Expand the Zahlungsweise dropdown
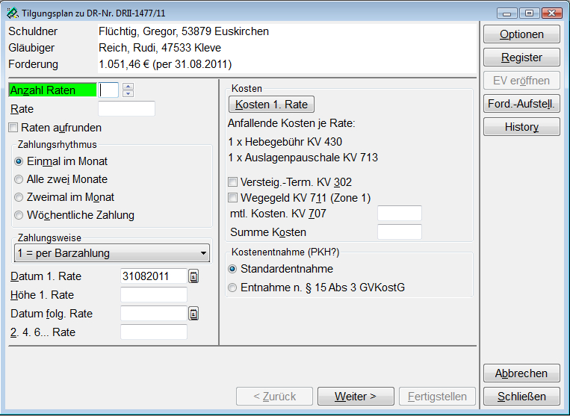Screen dimensions: 570x416 (x=203, y=253)
